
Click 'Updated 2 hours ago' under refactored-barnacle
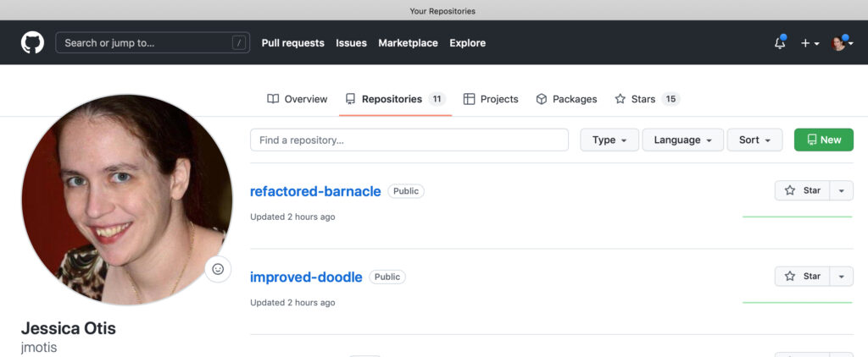tap(292, 217)
